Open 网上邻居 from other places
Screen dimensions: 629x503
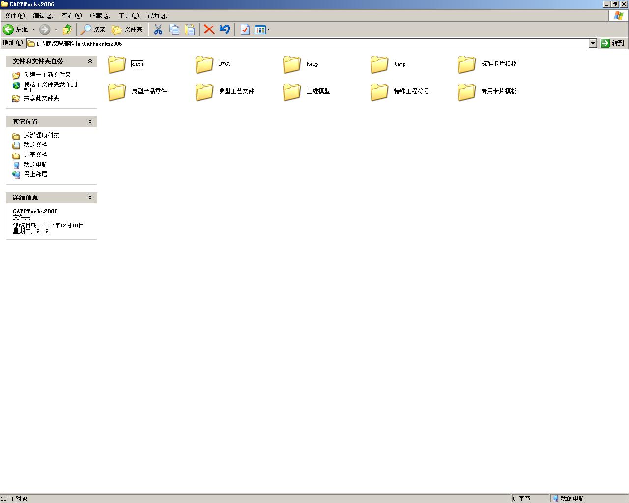coord(35,174)
